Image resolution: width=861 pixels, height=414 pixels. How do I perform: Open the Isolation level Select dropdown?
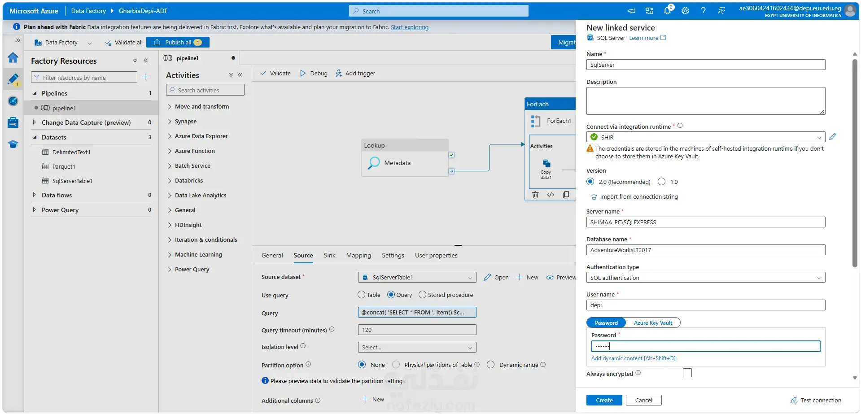417,347
